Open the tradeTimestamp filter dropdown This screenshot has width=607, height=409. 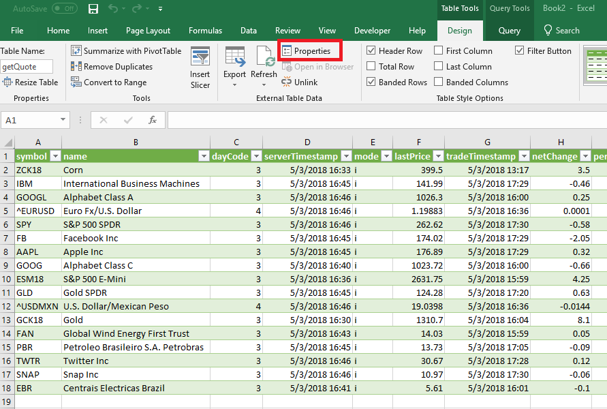(524, 156)
